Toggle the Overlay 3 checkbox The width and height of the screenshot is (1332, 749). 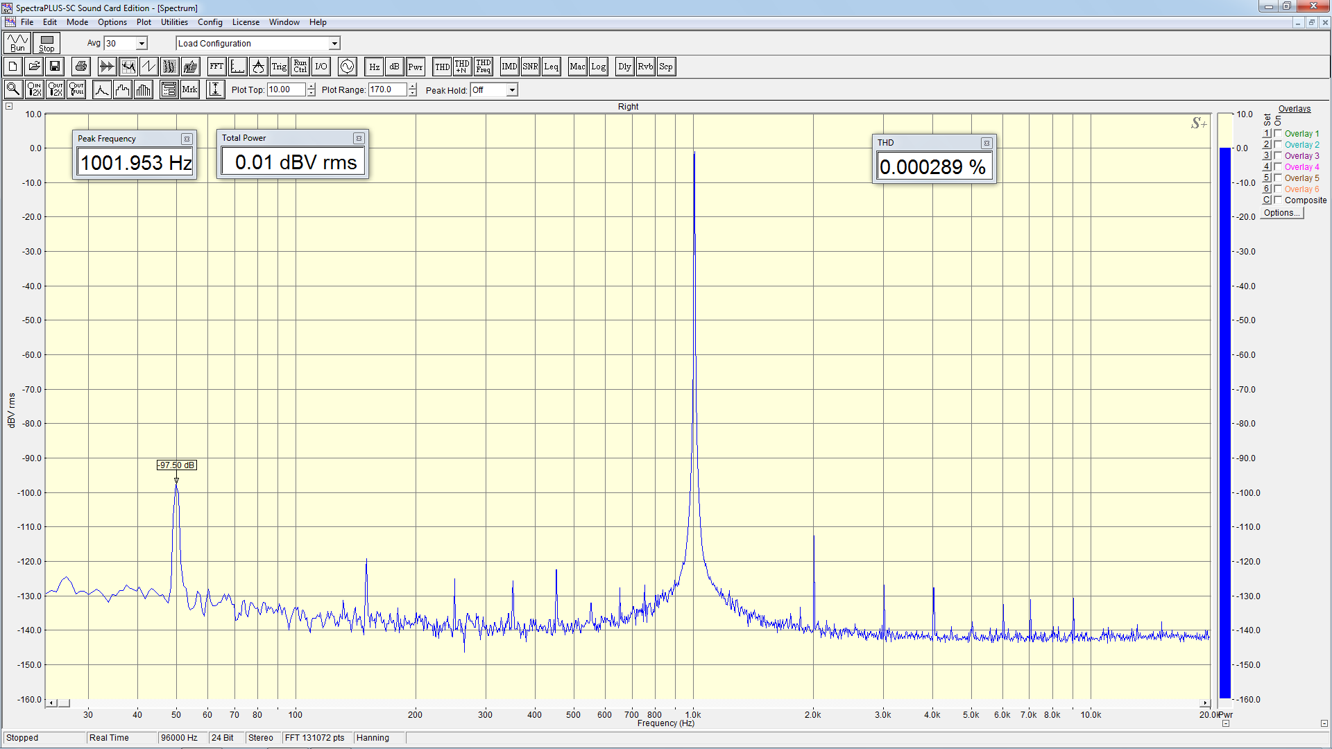coord(1278,155)
